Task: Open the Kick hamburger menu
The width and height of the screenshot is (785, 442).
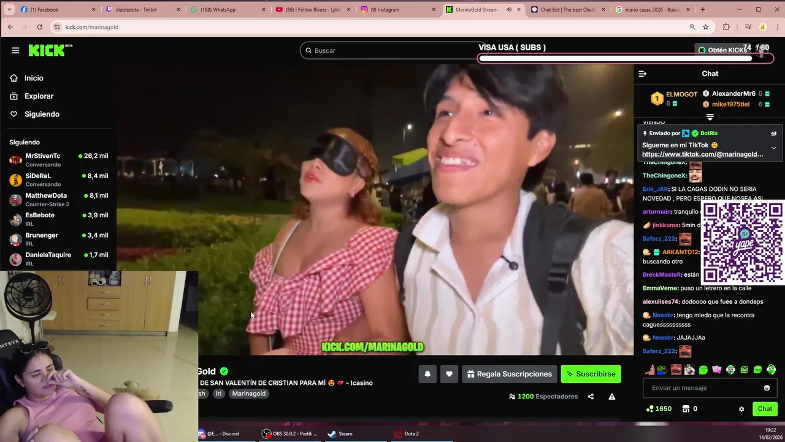Action: pyautogui.click(x=15, y=50)
